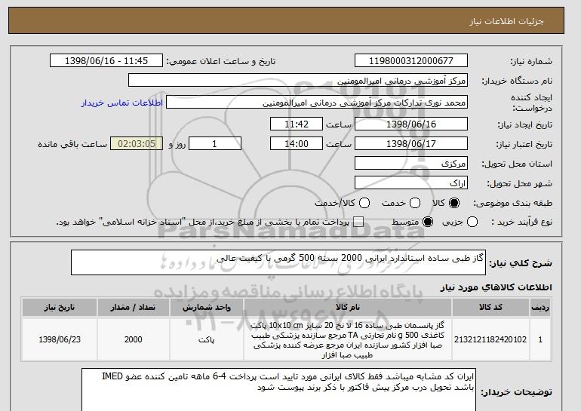581x411 pixels.
Task: Click the delivery city field اراک
Action: pos(411,183)
